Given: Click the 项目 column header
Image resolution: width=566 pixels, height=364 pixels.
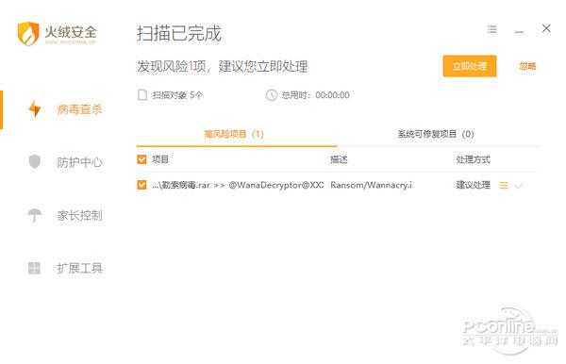Looking at the screenshot, I should tap(160, 159).
